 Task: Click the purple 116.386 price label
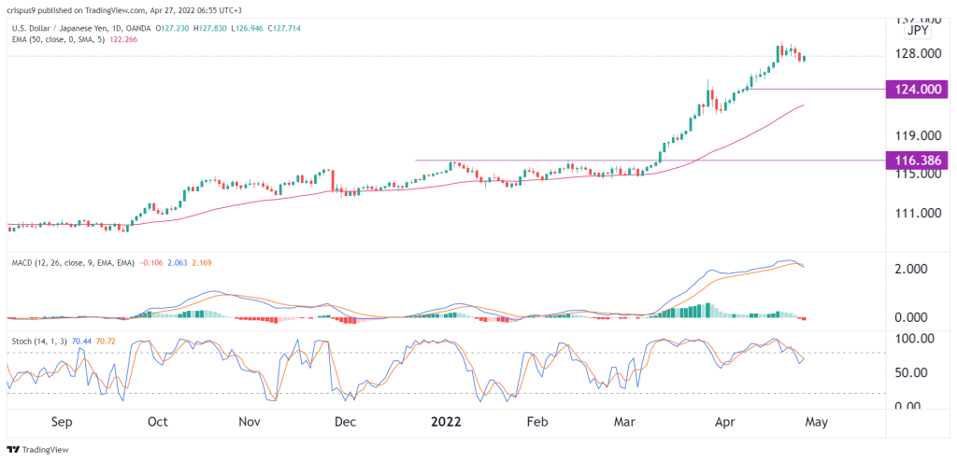click(919, 161)
